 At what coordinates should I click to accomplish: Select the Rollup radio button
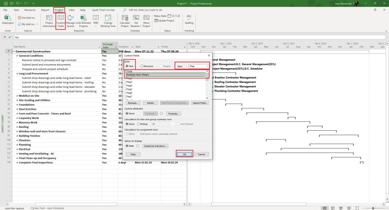[138, 124]
